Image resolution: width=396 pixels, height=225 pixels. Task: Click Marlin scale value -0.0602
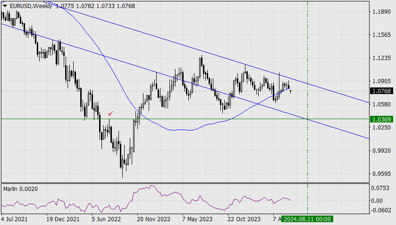[381, 210]
